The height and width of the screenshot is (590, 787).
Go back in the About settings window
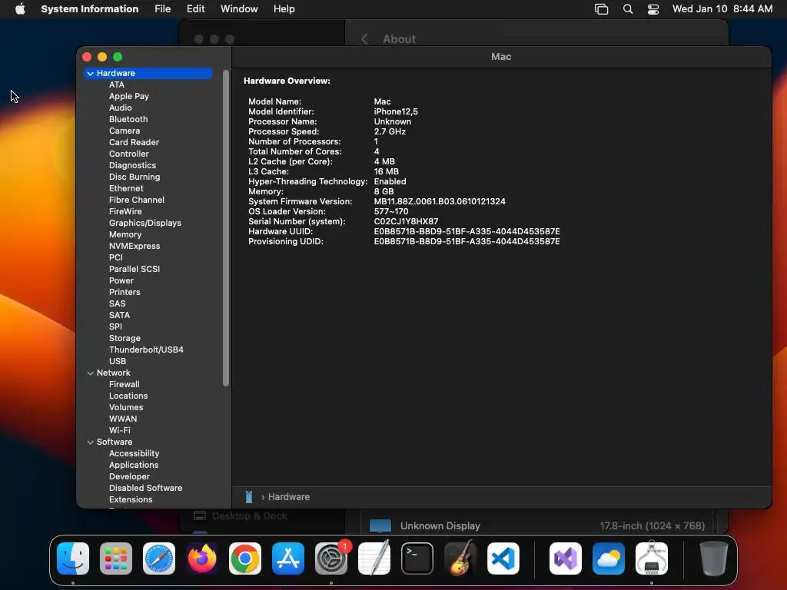tap(365, 39)
